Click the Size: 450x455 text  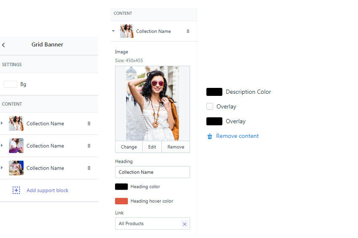(129, 61)
